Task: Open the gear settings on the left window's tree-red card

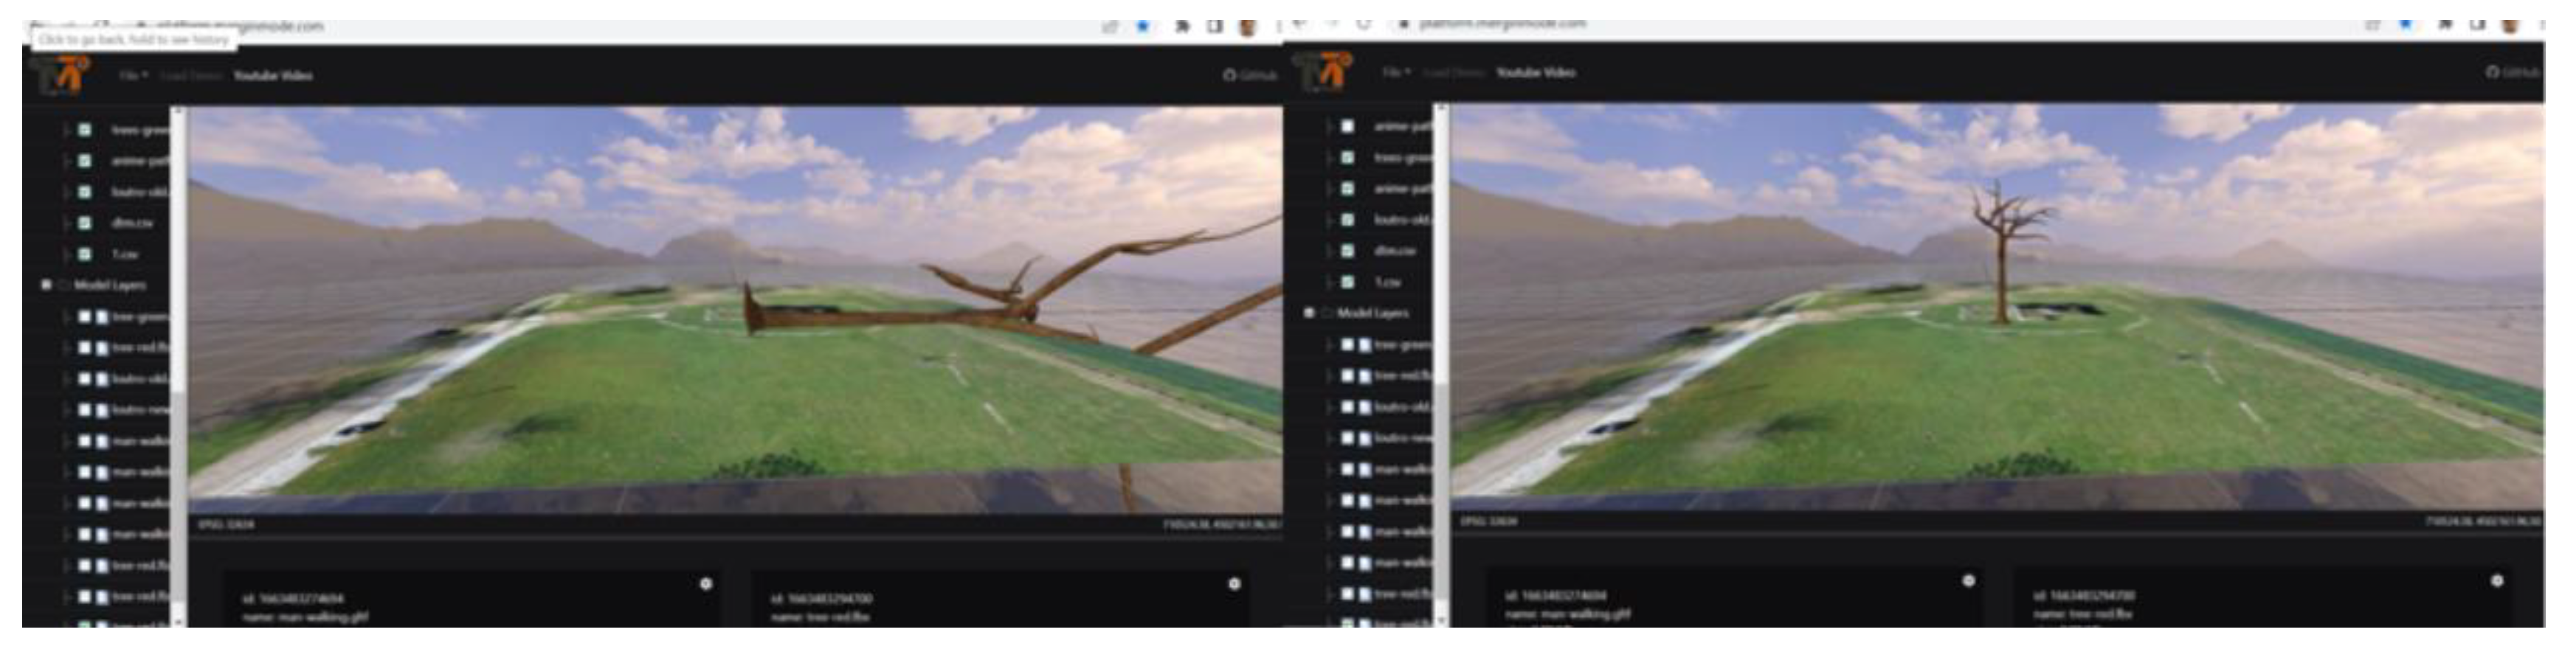Action: click(1234, 584)
